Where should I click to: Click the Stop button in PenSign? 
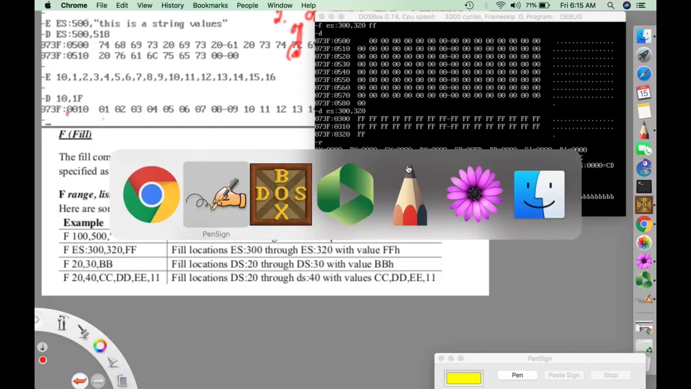(x=611, y=375)
